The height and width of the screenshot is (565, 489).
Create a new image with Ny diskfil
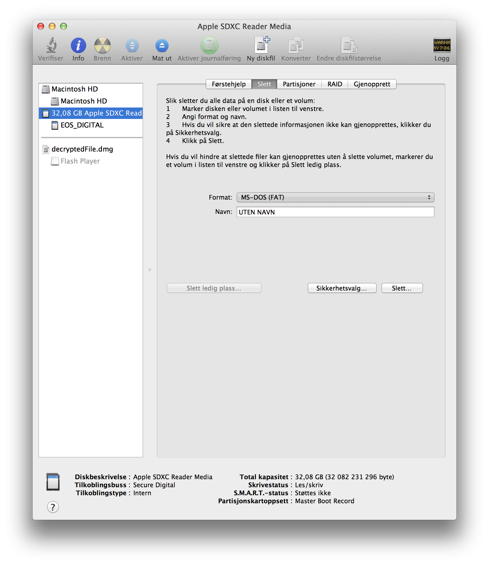tap(261, 45)
